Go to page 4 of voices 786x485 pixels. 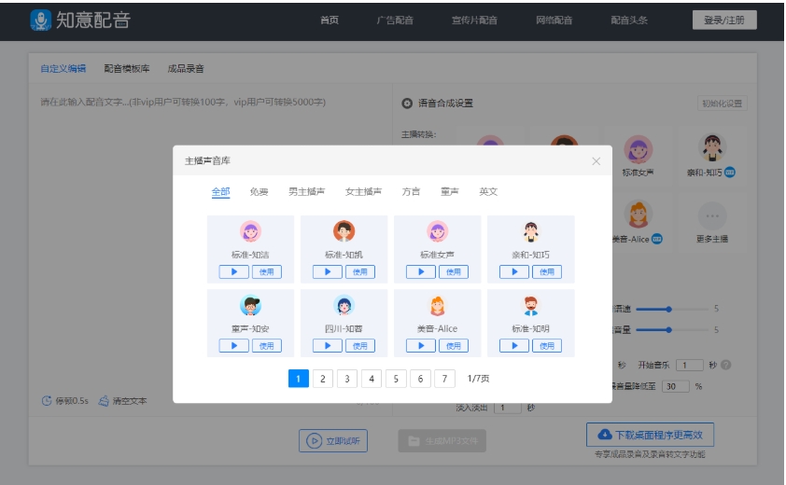coord(372,379)
